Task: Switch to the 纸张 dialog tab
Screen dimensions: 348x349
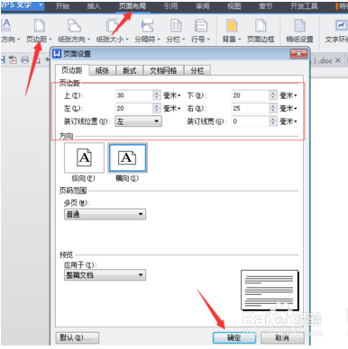Action: coord(102,70)
